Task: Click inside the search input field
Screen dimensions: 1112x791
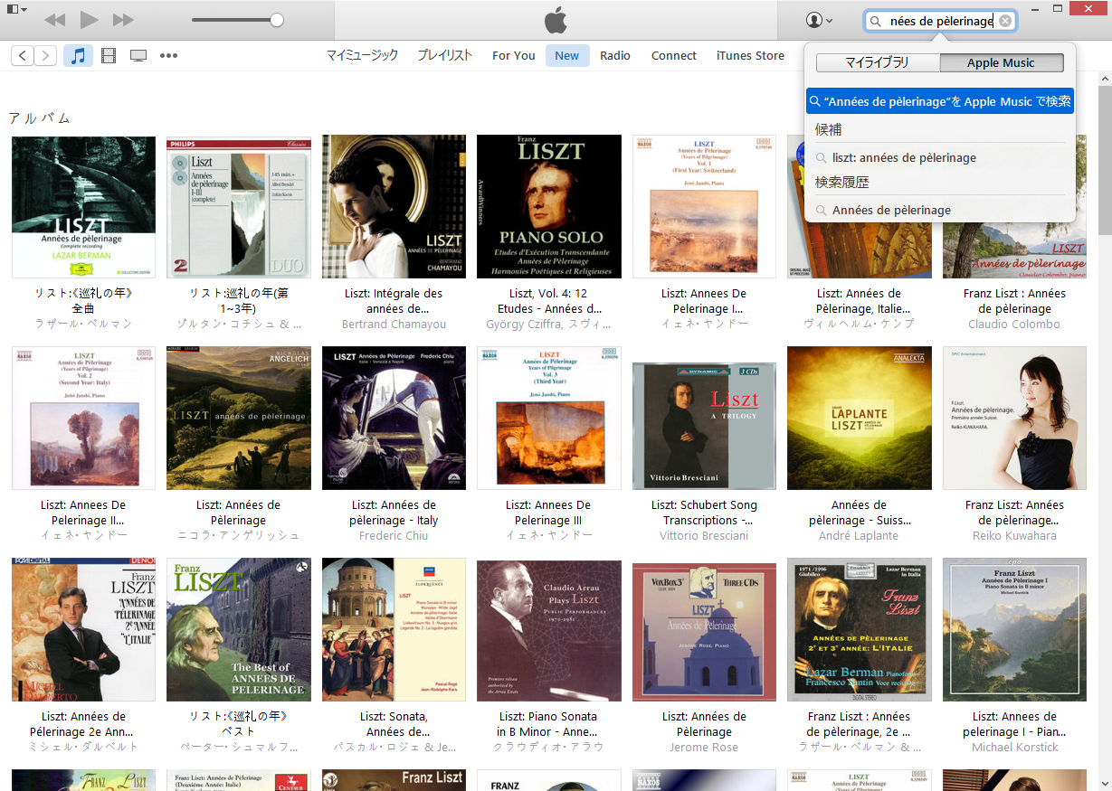Action: tap(941, 21)
